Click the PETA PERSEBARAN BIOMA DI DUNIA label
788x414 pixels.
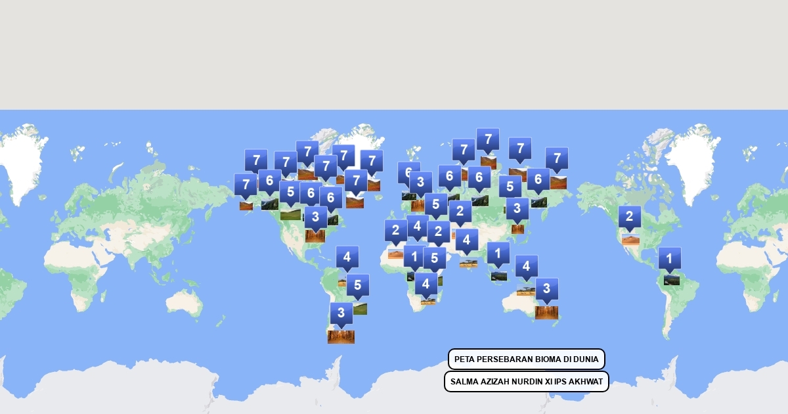(x=526, y=359)
